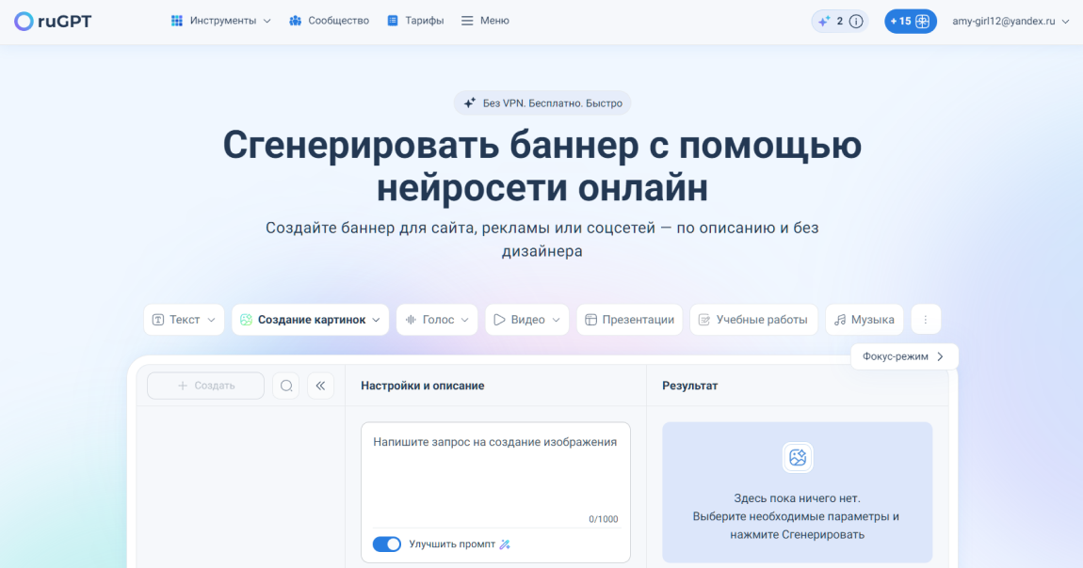Screen dimensions: 1083x568
Task: Click the info icon next to credits
Action: click(x=856, y=22)
